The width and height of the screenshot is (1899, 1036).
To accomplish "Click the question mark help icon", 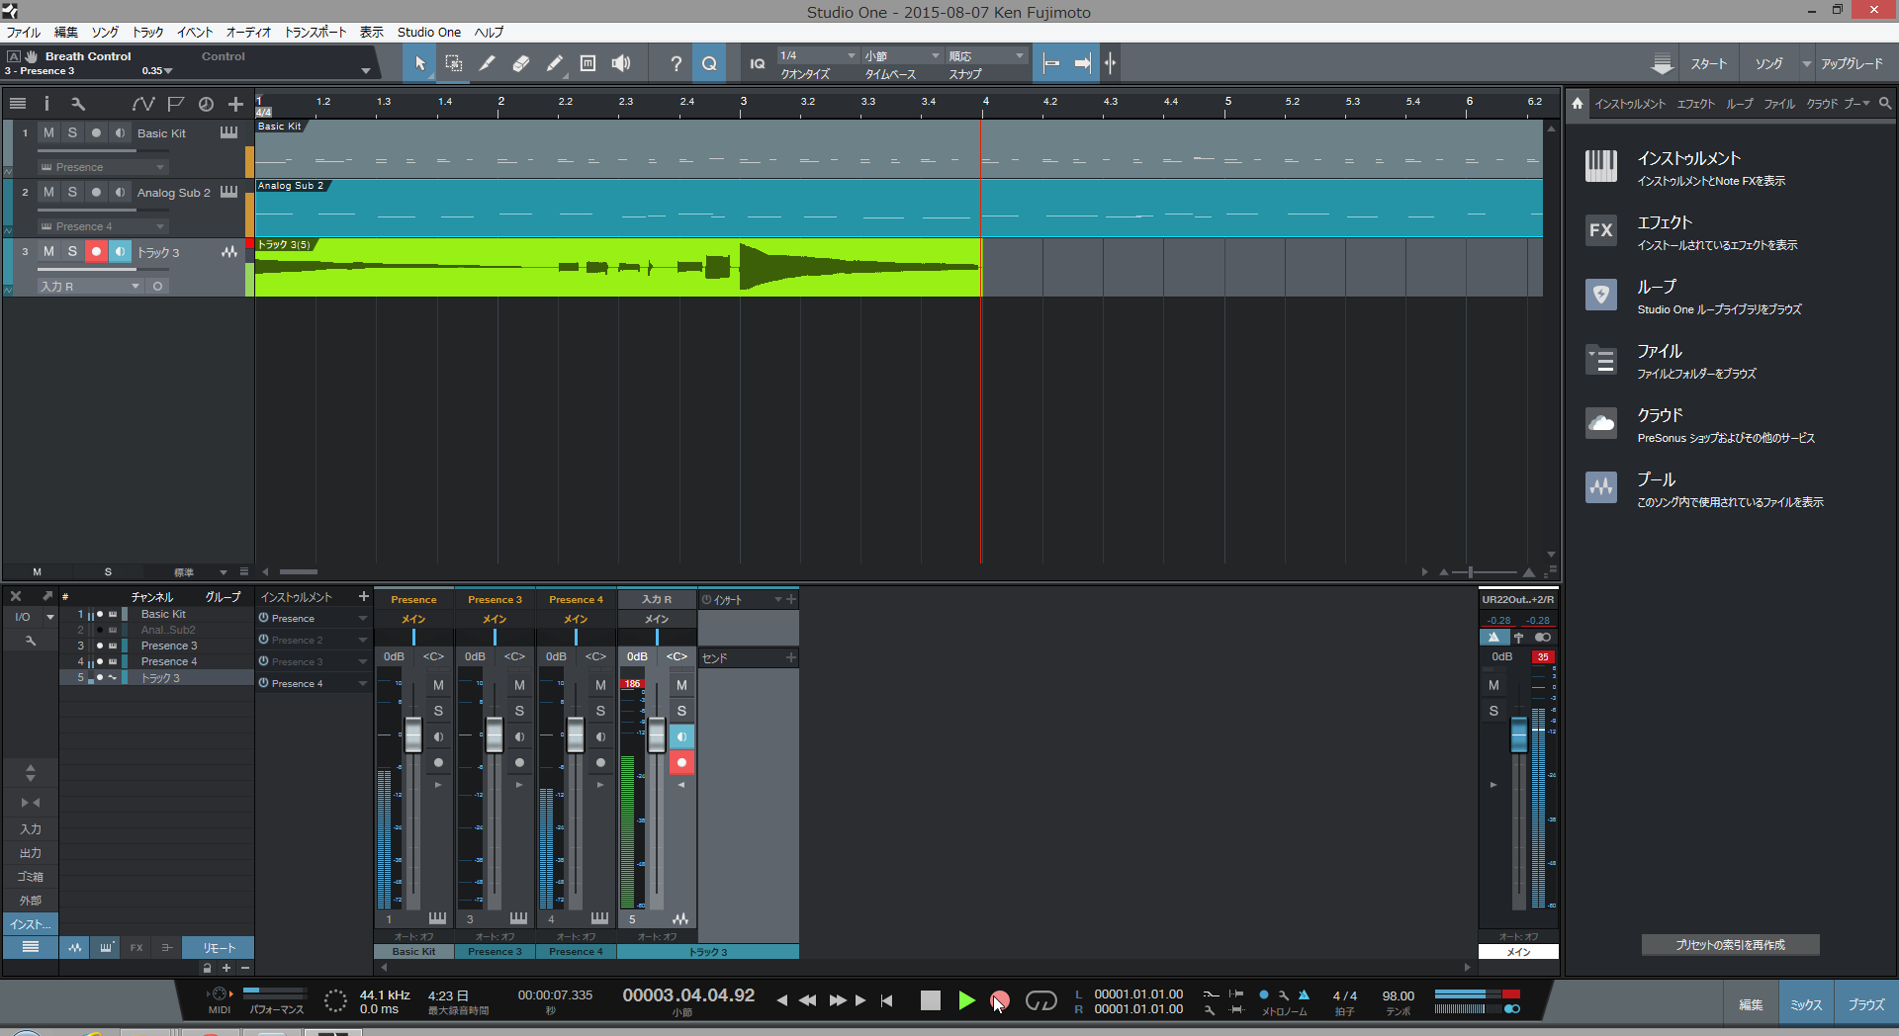I will pyautogui.click(x=676, y=63).
